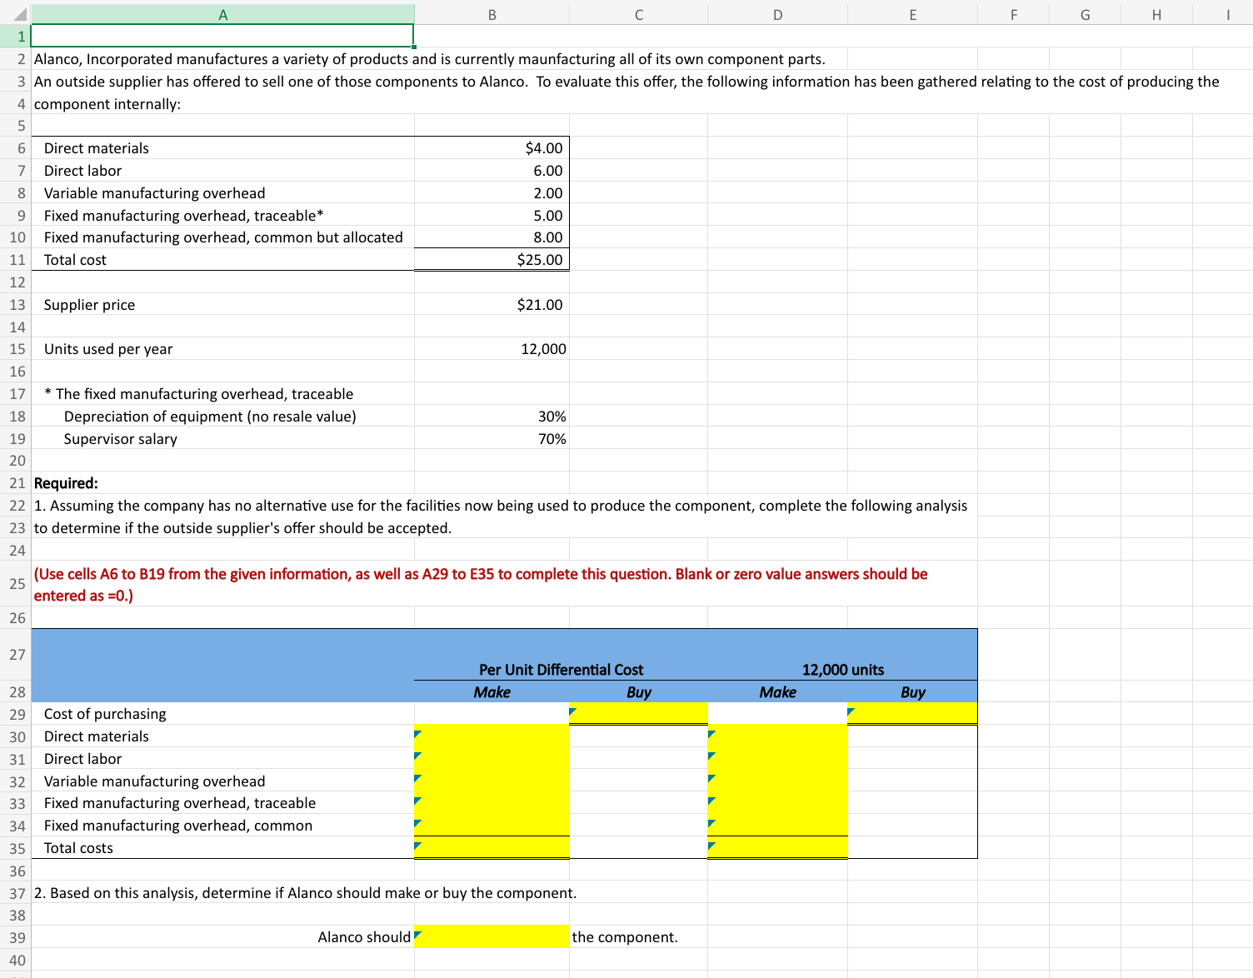Select the $25.00 total cost cell
Image resolution: width=1253 pixels, height=978 pixels.
point(492,260)
